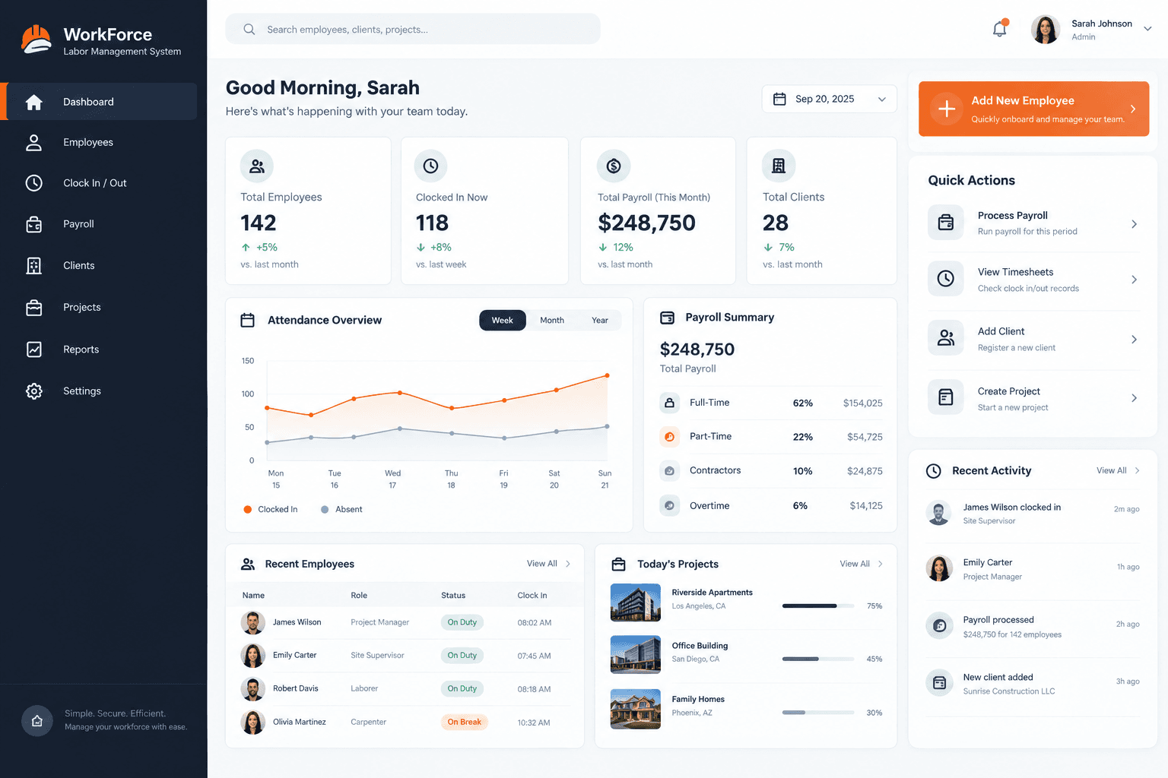1168x778 pixels.
Task: Click the View Timesheets clock icon
Action: [946, 279]
